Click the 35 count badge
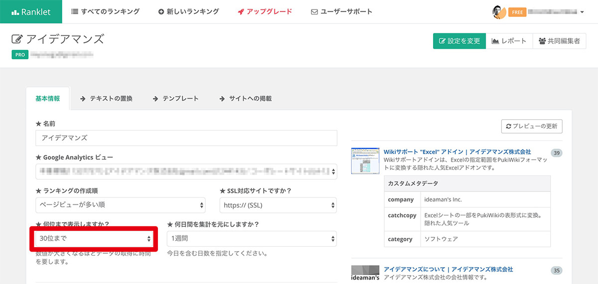This screenshot has height=284, width=598. click(557, 271)
